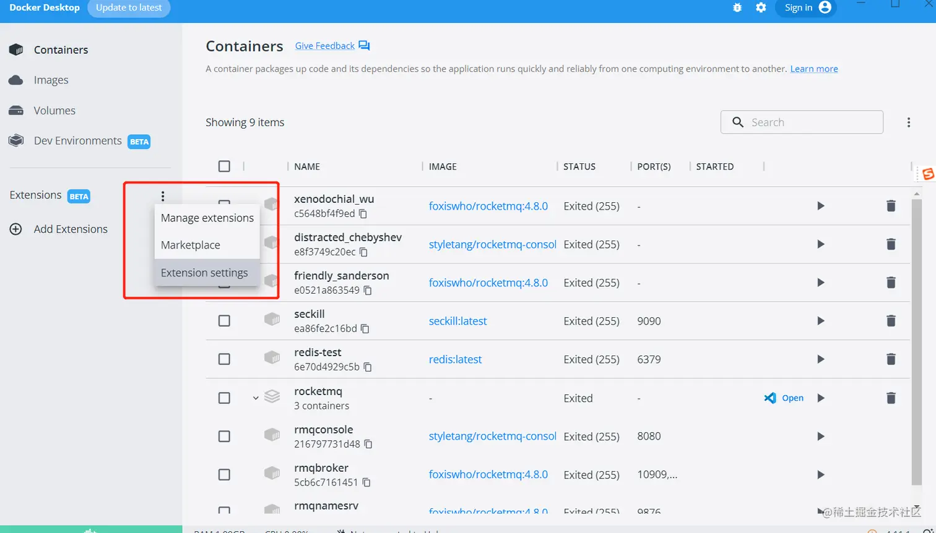Tick the seckill container checkbox
Viewport: 936px width, 533px height.
(x=224, y=321)
